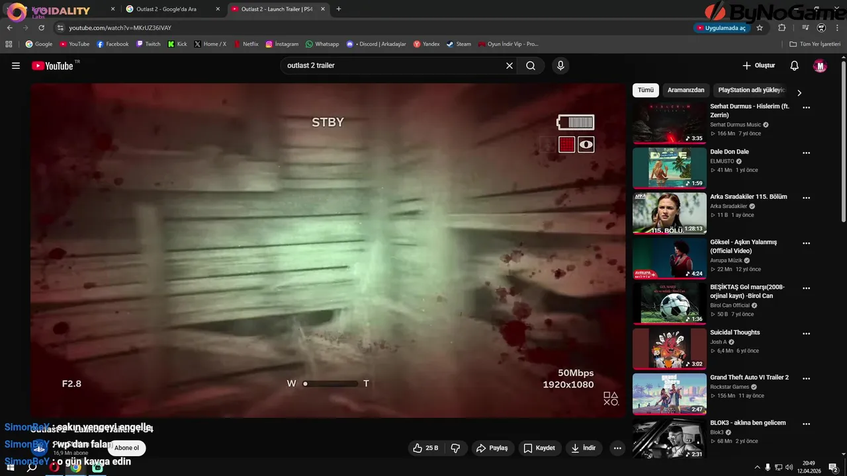Open a new browser tab with plus
The image size is (847, 476).
click(339, 9)
